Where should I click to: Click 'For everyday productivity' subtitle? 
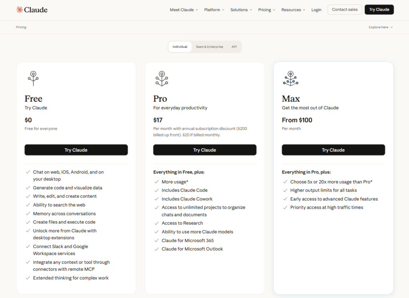(x=180, y=108)
